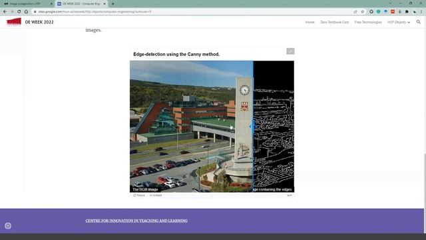Screen dimensions: 426x240
Task: Click the site info icon in footer corner
Action: point(8,225)
